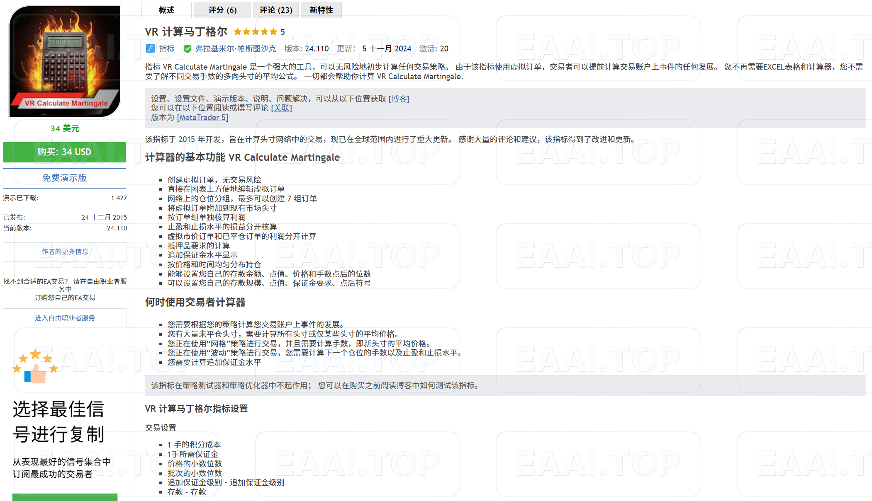This screenshot has width=872, height=501.
Task: Open the [关联] review link
Action: coord(282,108)
